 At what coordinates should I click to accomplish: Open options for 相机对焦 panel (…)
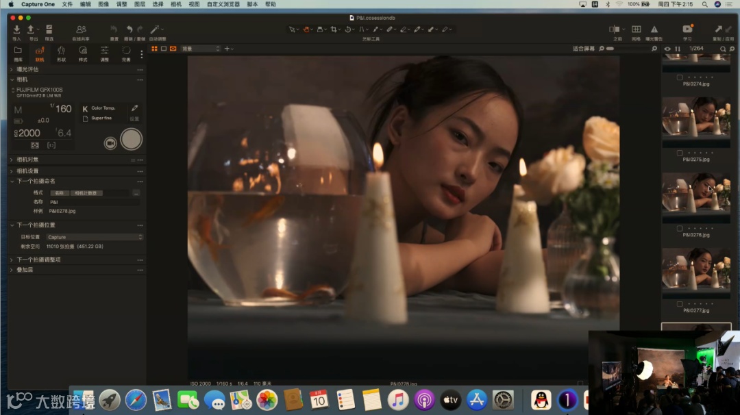[x=140, y=160]
